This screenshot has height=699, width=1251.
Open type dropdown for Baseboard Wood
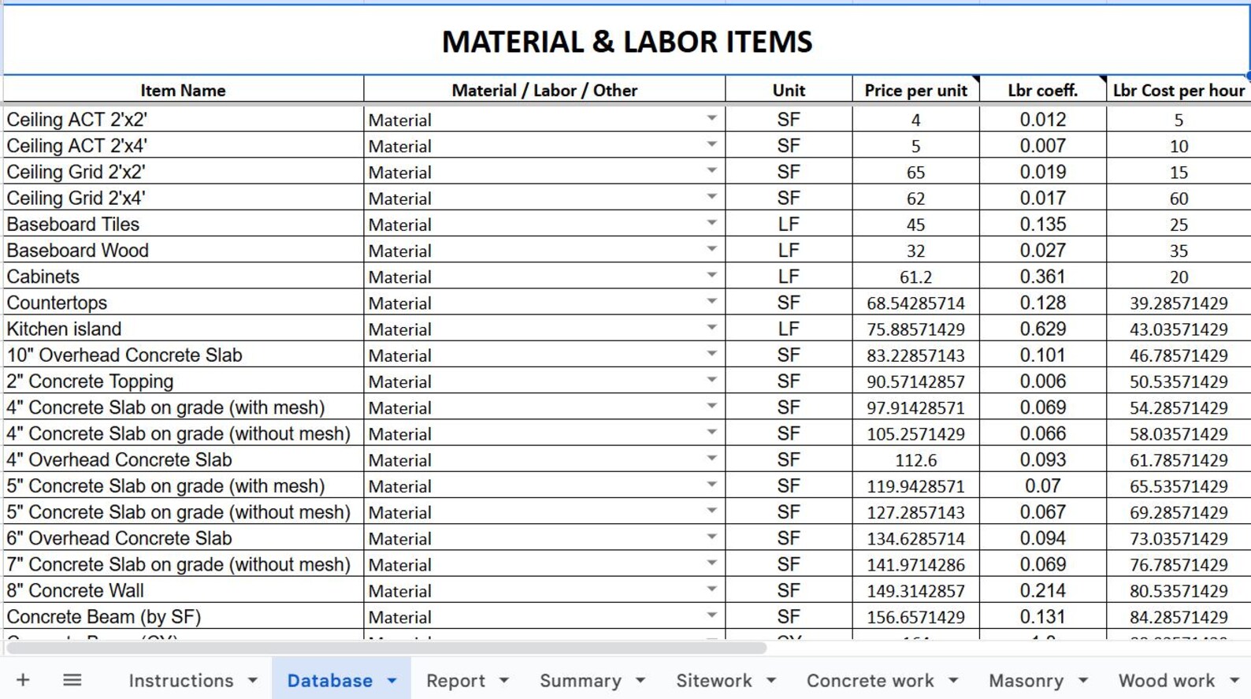(x=711, y=250)
